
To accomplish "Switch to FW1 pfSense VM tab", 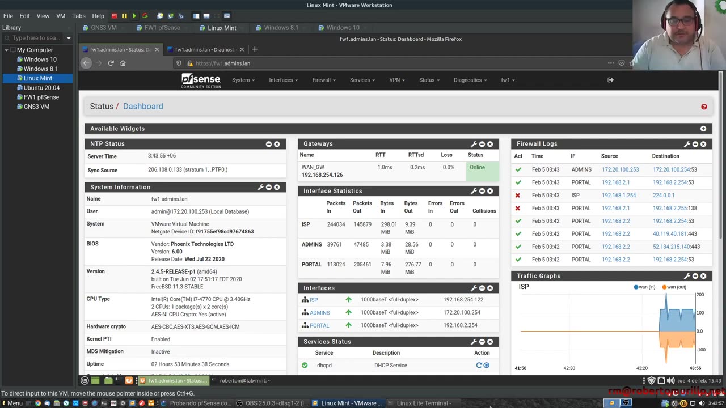I will point(162,28).
